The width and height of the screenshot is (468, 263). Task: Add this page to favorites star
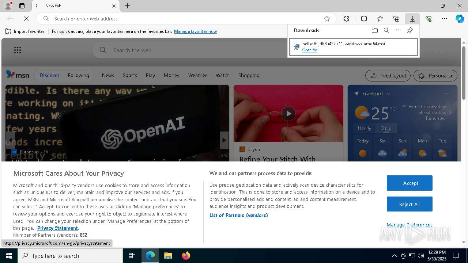pos(327,19)
